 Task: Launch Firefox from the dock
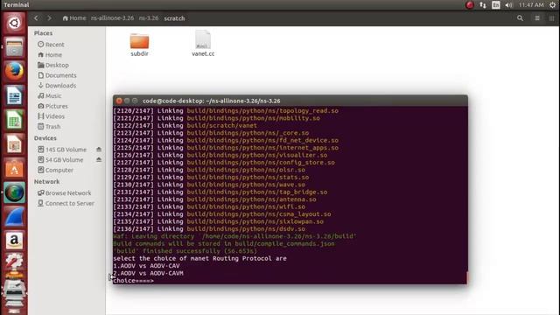tap(14, 71)
